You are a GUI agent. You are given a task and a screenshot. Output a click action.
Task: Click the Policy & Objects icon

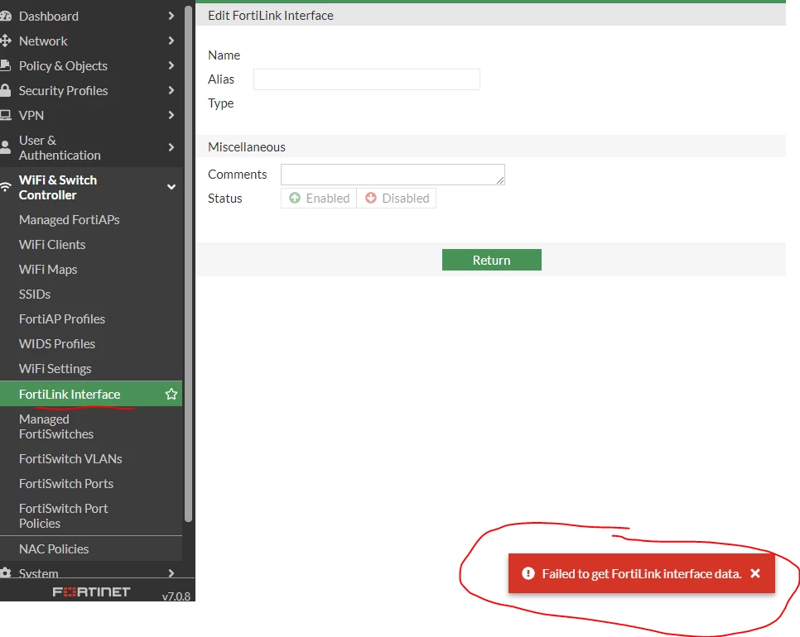pyautogui.click(x=5, y=65)
